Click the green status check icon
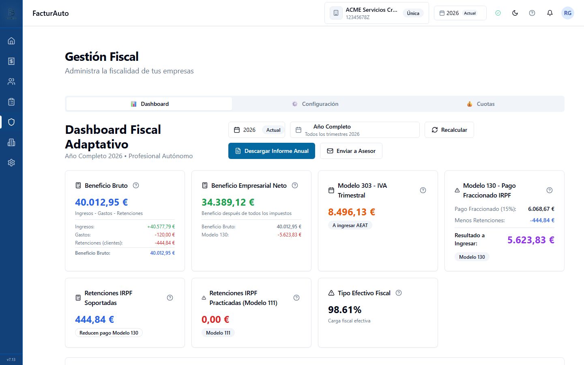 point(498,13)
